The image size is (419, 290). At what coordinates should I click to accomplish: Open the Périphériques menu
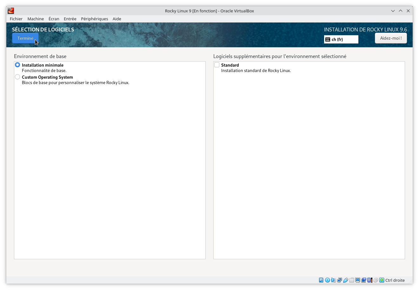click(94, 19)
